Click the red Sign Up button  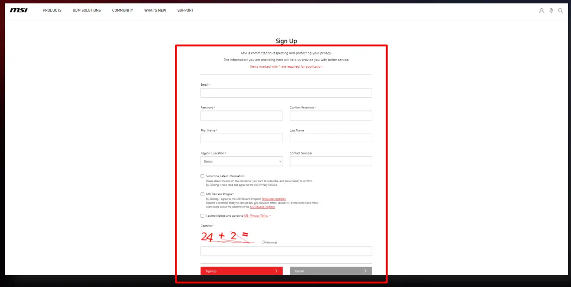(x=241, y=271)
